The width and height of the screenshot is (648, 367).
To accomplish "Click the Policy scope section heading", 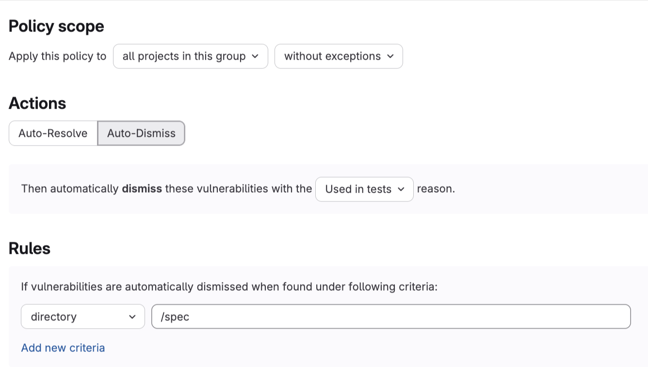I will pyautogui.click(x=56, y=26).
